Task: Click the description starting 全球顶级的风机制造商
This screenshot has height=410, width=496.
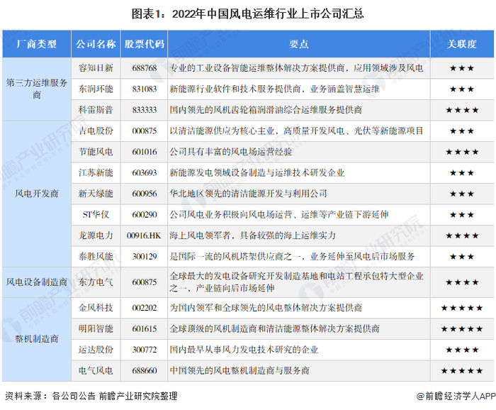Action: pos(274,329)
